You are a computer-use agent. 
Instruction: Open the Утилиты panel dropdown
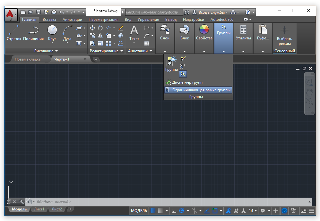point(243,51)
